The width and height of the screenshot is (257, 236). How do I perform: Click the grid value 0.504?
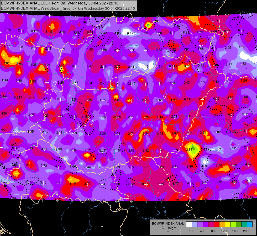pyautogui.click(x=4, y=96)
